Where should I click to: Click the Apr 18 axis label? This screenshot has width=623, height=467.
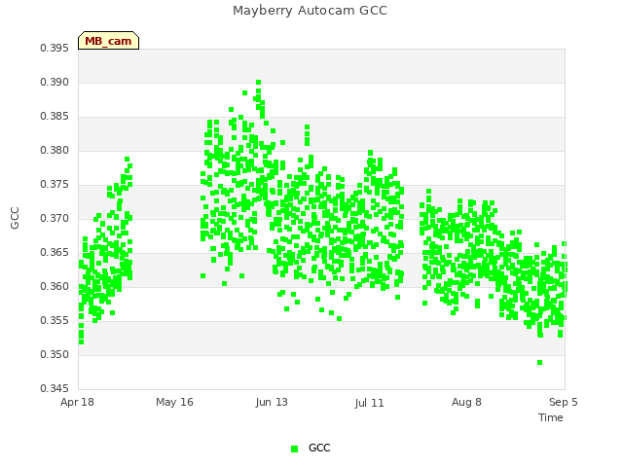tap(77, 402)
